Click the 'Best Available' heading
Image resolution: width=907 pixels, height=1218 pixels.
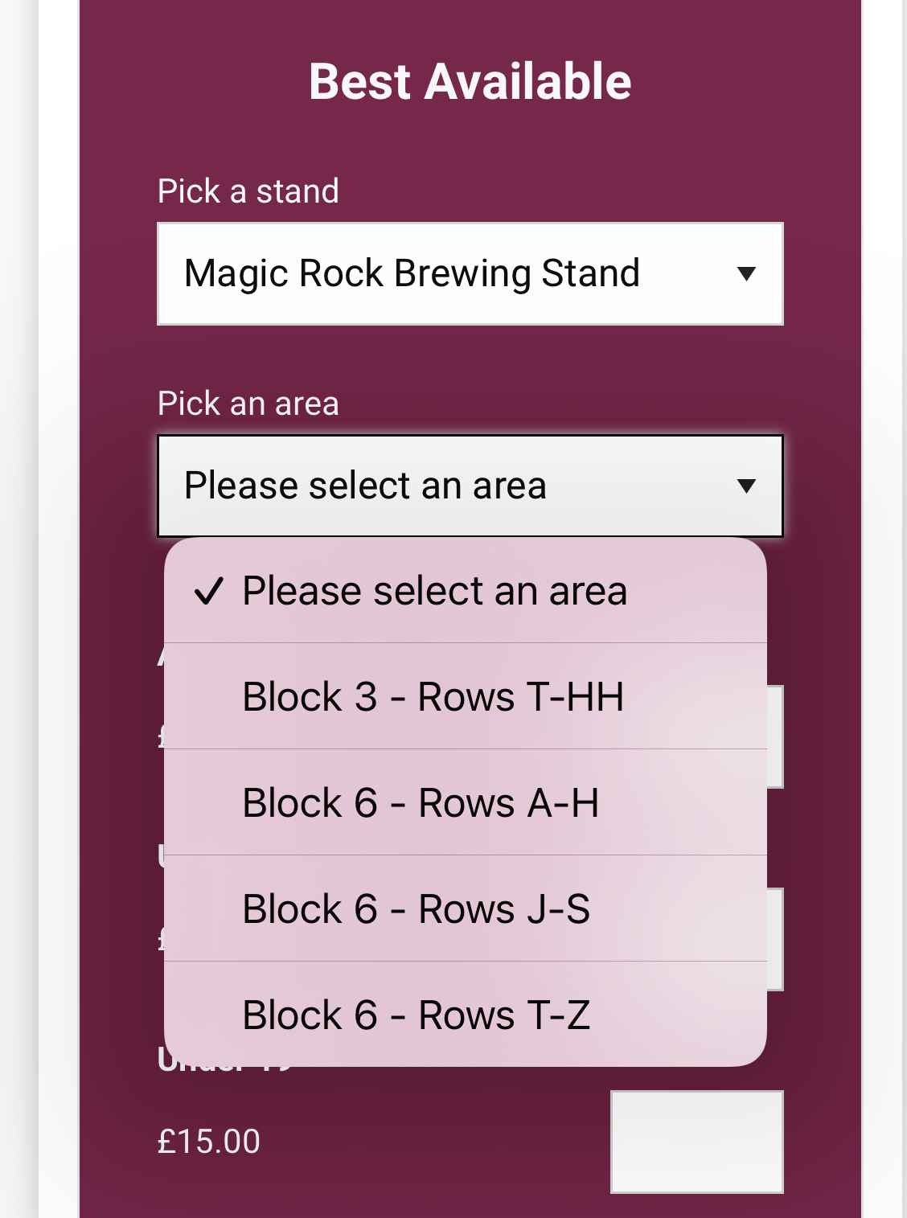pyautogui.click(x=470, y=82)
